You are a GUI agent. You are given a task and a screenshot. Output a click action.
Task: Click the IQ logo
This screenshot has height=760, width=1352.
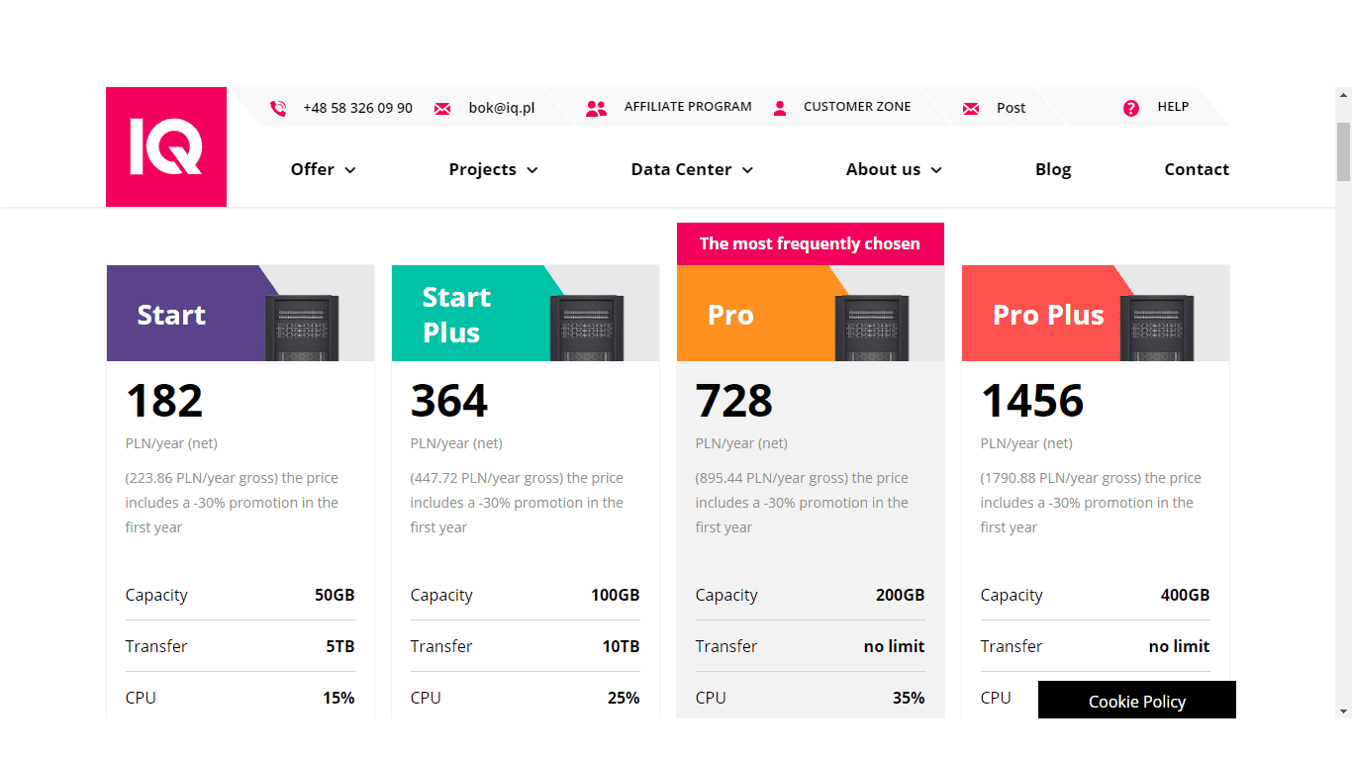click(166, 146)
